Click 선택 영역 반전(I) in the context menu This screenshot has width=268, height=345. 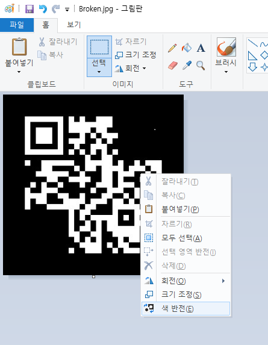(186, 252)
